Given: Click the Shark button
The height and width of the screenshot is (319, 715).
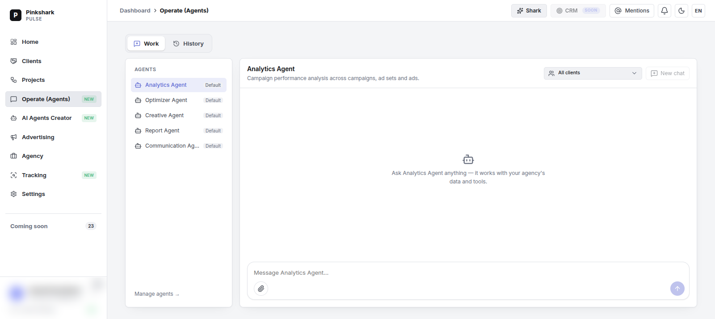Looking at the screenshot, I should pyautogui.click(x=529, y=11).
